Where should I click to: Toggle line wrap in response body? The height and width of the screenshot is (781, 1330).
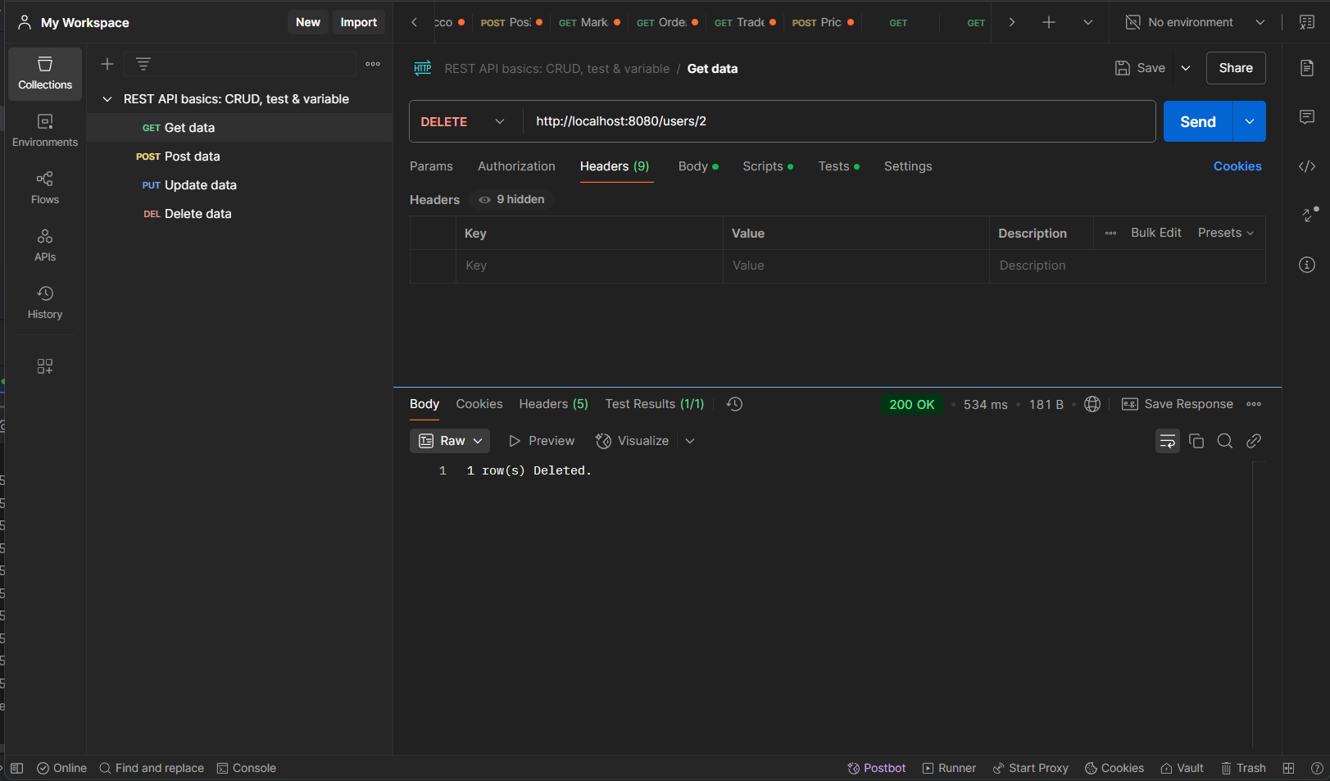pyautogui.click(x=1168, y=441)
